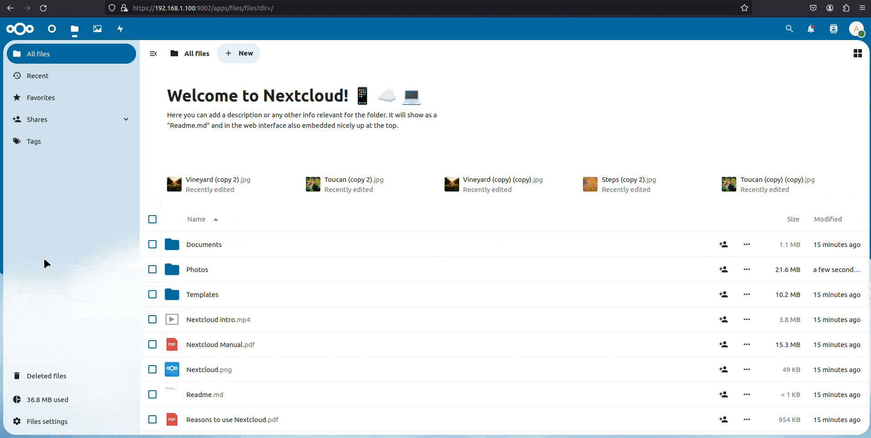Open the Photos app icon in header
The height and width of the screenshot is (438, 871).
click(x=97, y=29)
